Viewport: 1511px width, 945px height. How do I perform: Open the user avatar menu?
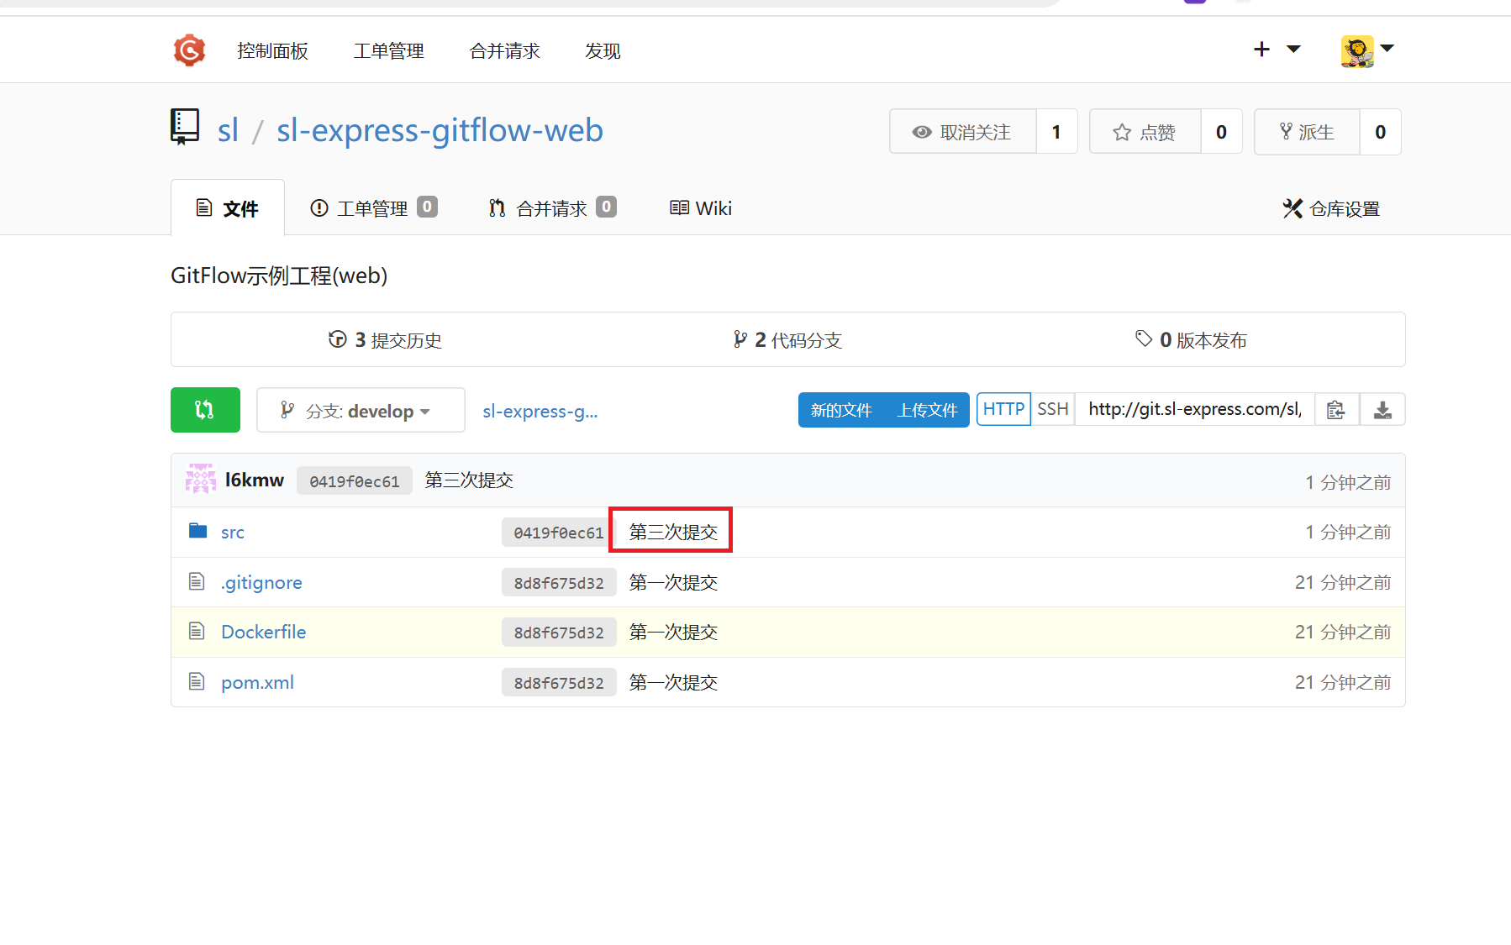pos(1366,50)
